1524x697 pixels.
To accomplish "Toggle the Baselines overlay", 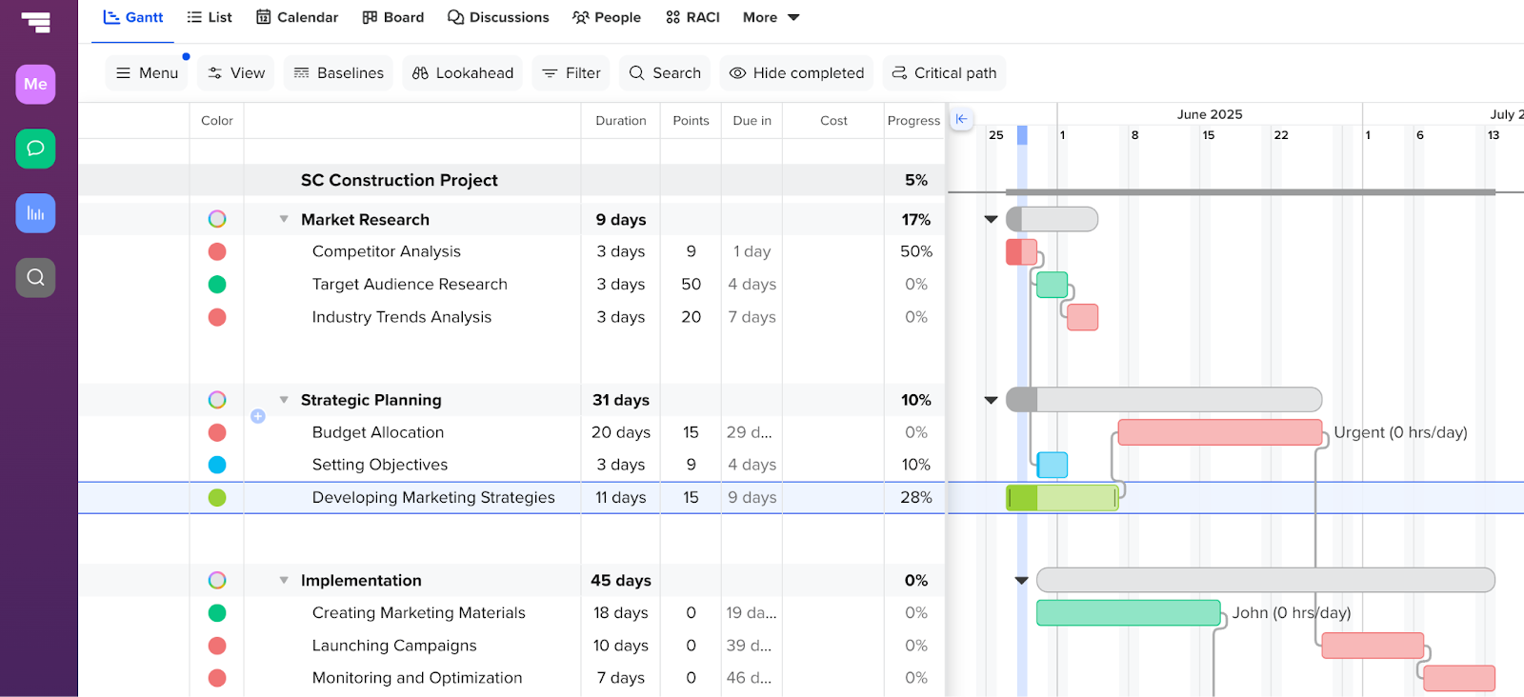I will 339,73.
